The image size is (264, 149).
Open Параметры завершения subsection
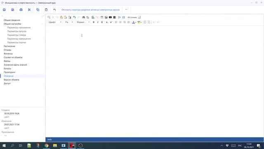(19, 38)
